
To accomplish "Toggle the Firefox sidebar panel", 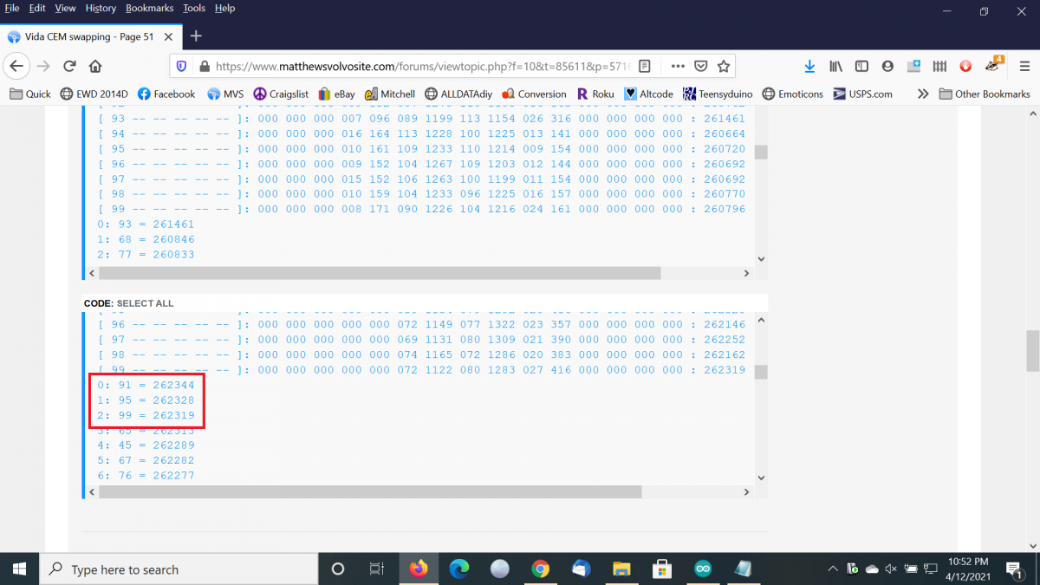I will pyautogui.click(x=861, y=66).
